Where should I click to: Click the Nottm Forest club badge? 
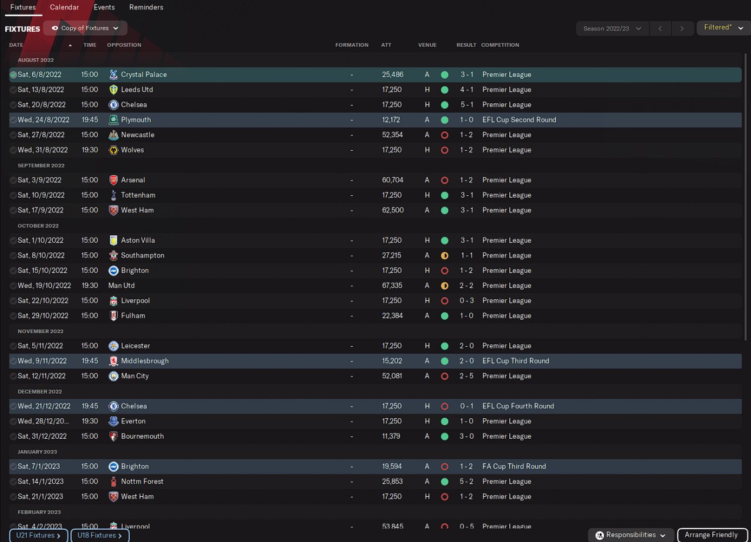click(x=113, y=482)
